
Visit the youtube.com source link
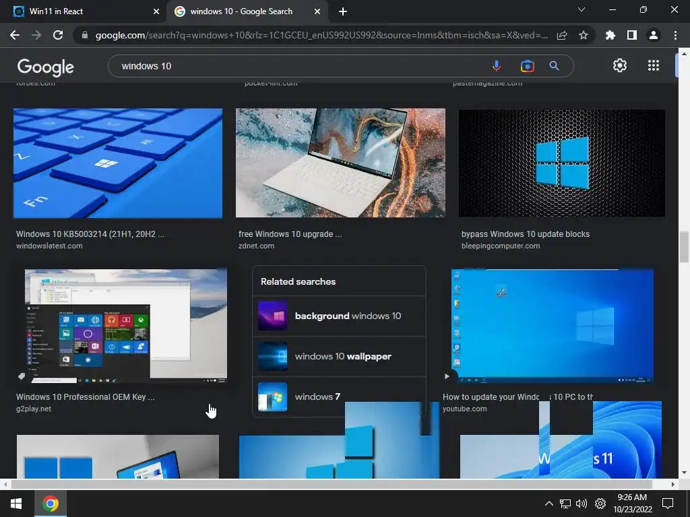coord(465,409)
